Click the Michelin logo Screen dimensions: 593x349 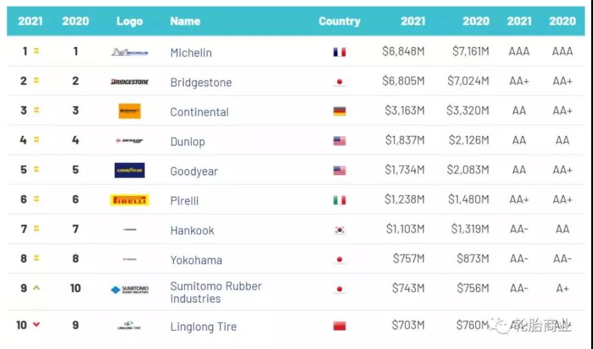click(x=129, y=52)
